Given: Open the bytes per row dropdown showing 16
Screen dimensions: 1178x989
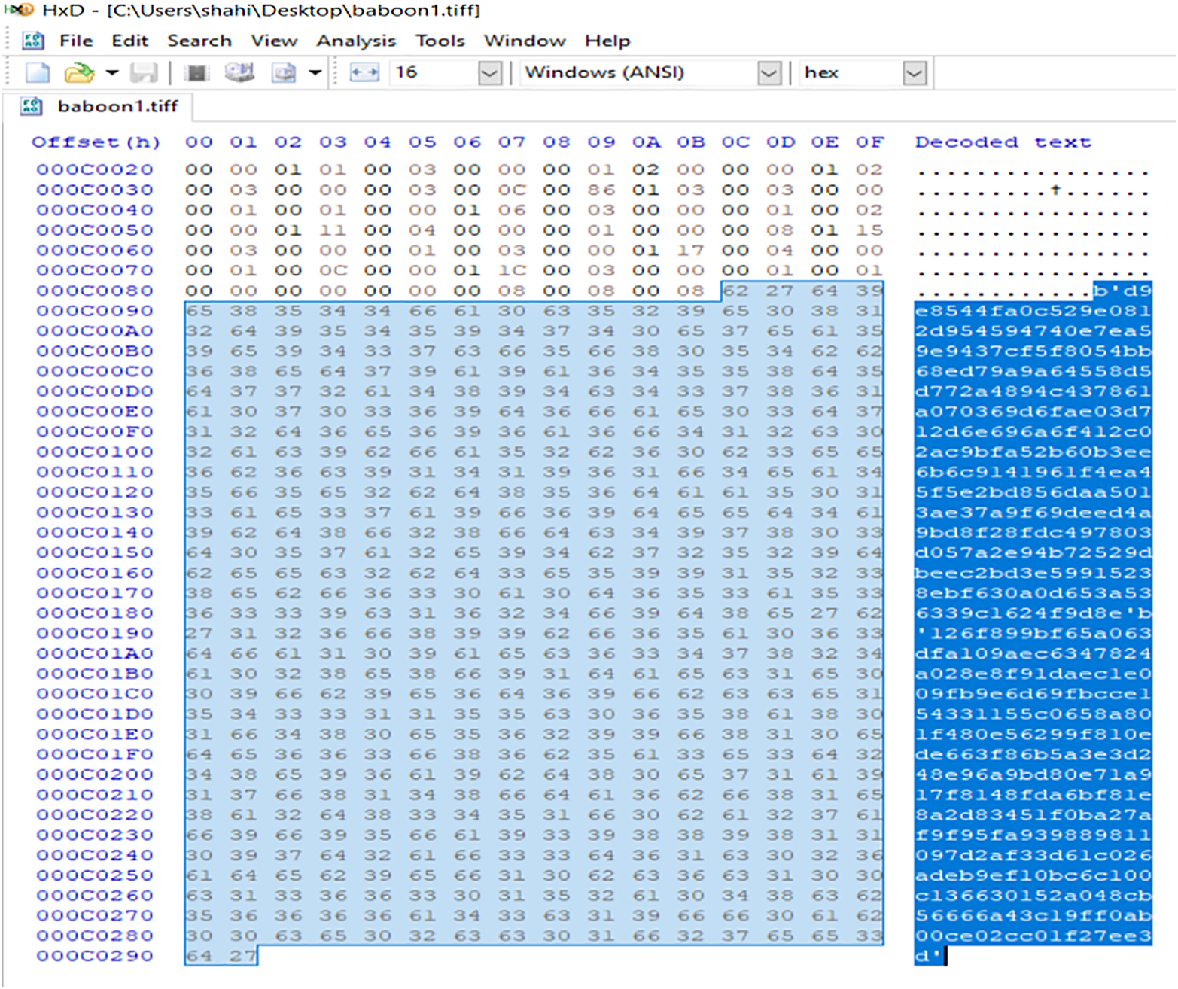Looking at the screenshot, I should tap(489, 73).
